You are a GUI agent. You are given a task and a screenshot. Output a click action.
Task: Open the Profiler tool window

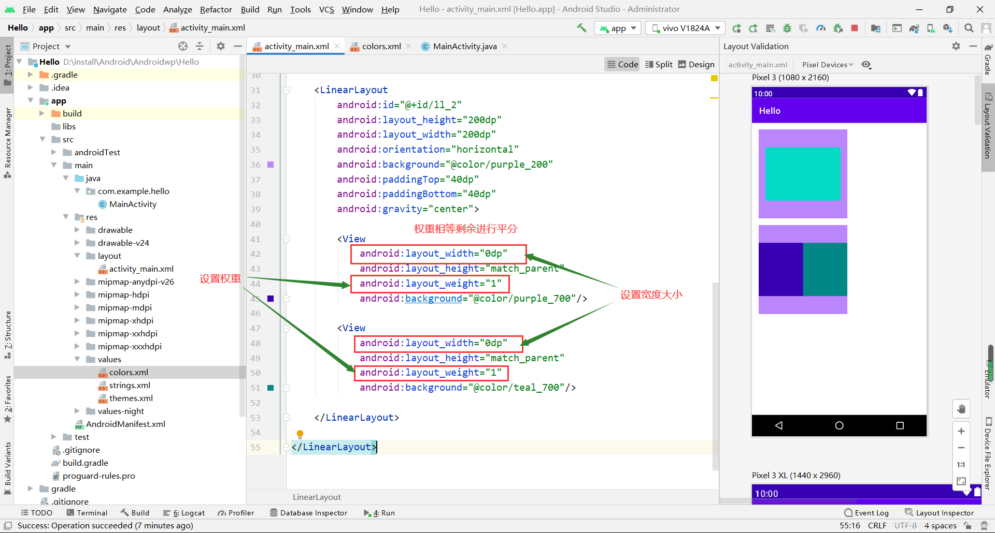click(236, 513)
